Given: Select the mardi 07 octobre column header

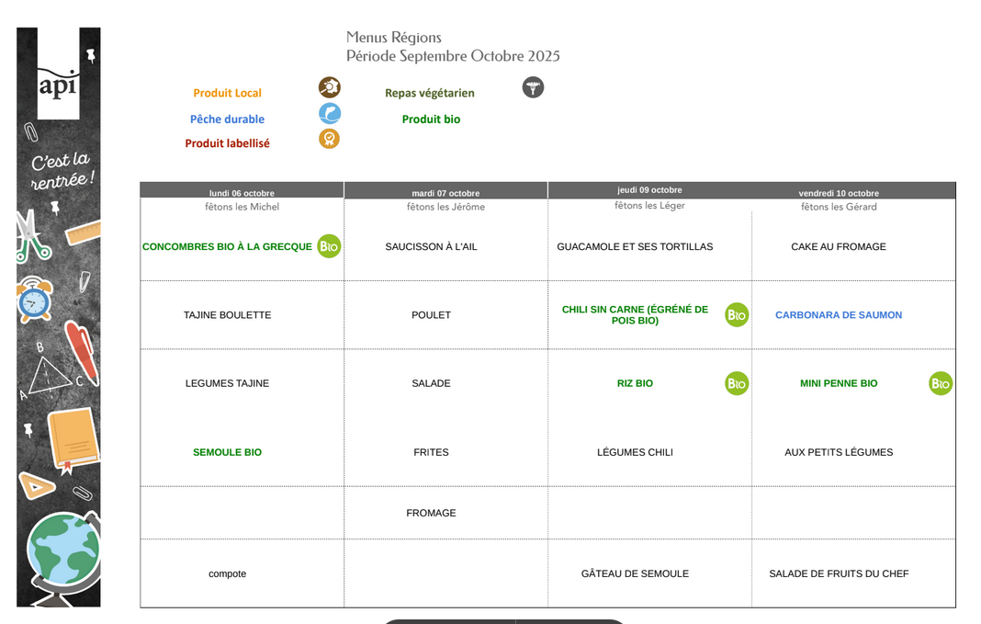Looking at the screenshot, I should coord(445,193).
